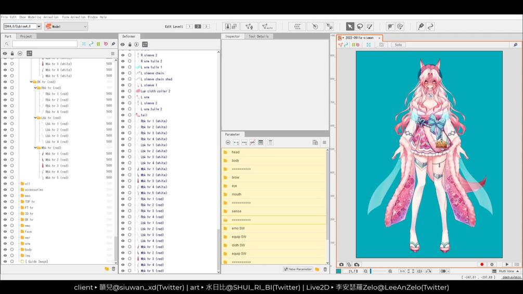Click the Glue weight brush icon
Screen dimensions: 523x294
point(400,27)
